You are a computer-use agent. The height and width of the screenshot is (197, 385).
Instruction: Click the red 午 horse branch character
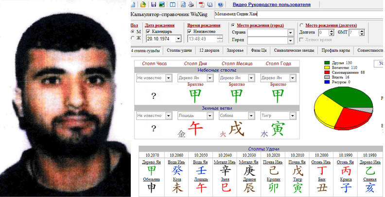(x=196, y=129)
